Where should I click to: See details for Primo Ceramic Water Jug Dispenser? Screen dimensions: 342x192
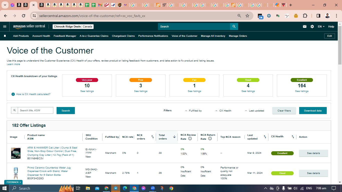point(313,173)
